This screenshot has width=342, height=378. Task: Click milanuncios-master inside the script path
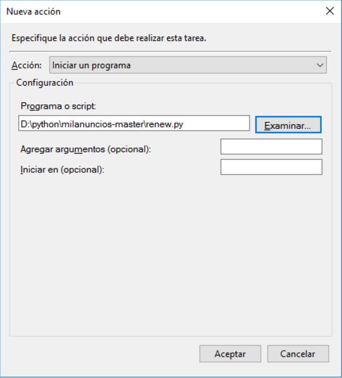[x=103, y=124]
